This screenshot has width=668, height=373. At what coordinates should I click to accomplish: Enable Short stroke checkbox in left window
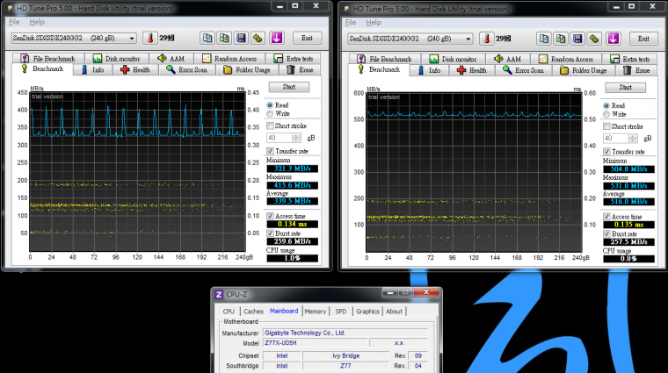(271, 126)
